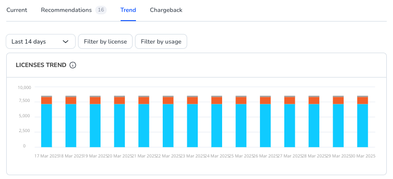Viewport: 393px width, 179px height.
Task: Open the Chargeback tab
Action: point(166,10)
